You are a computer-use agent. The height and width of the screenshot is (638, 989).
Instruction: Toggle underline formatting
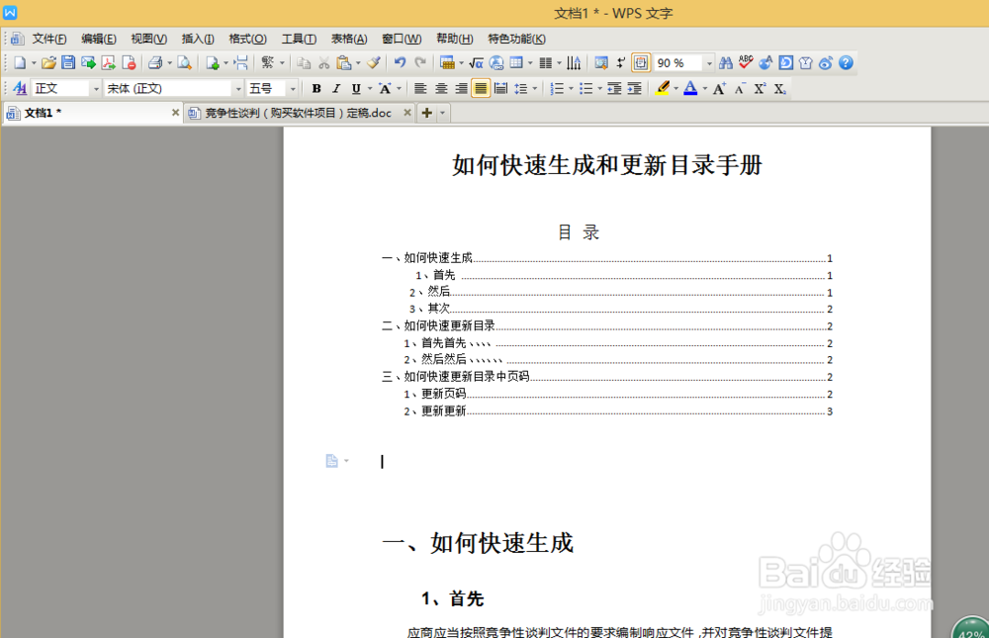pos(356,89)
